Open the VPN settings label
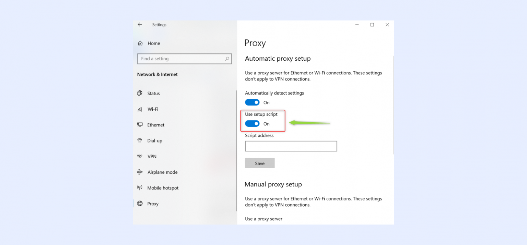Image resolution: width=527 pixels, height=245 pixels. pos(152,156)
